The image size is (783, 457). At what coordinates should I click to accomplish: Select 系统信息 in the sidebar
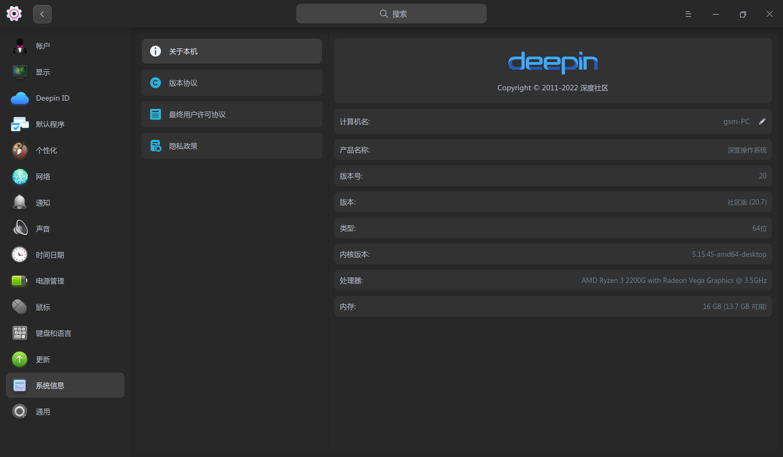pyautogui.click(x=65, y=385)
